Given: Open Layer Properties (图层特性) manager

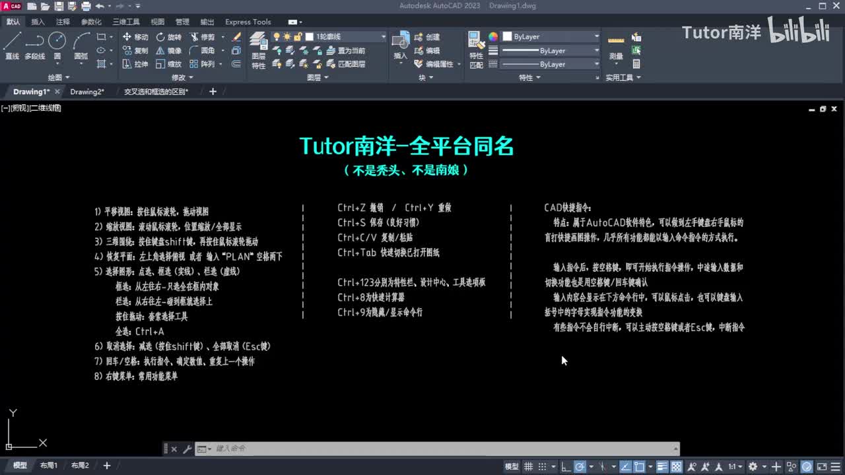Looking at the screenshot, I should [x=259, y=50].
